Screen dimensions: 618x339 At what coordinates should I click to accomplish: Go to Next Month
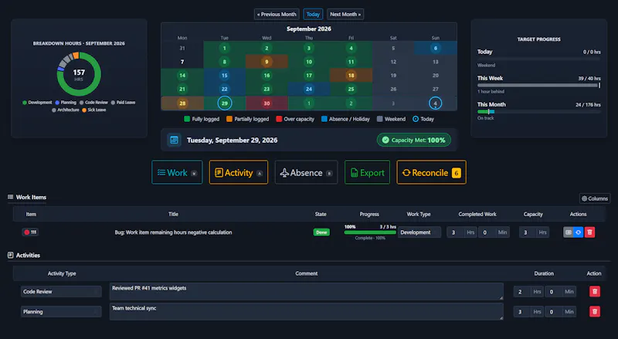345,14
